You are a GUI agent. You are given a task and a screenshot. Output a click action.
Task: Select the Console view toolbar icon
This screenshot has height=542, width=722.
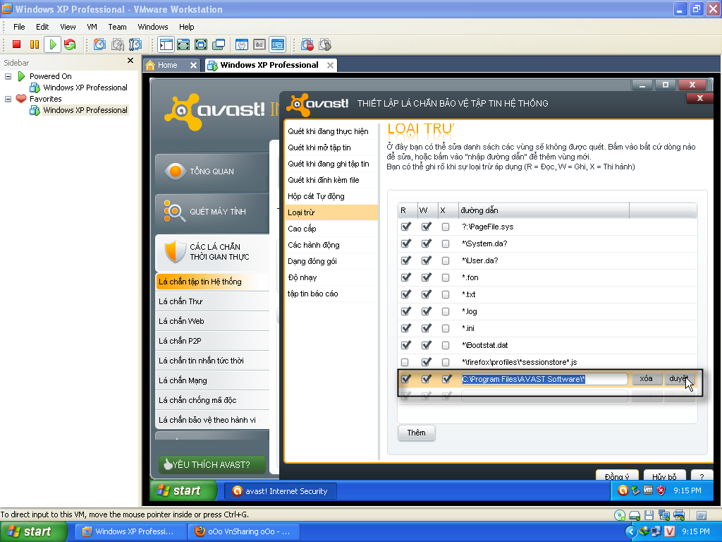click(x=278, y=44)
